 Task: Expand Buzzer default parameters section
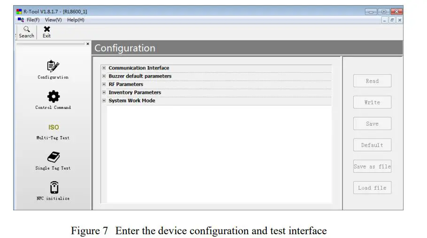104,76
